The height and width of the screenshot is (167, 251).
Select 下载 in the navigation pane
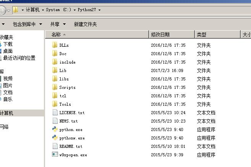[x=8, y=44]
